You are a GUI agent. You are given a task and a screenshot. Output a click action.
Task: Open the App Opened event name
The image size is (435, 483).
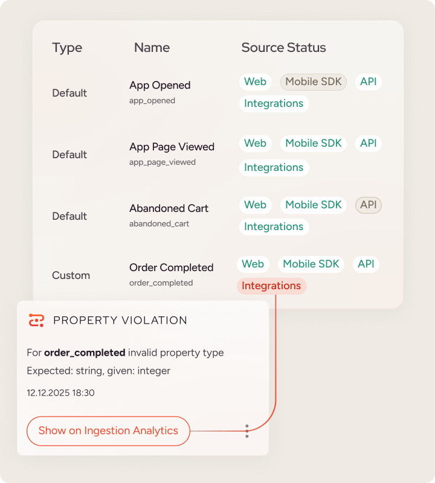click(x=159, y=85)
